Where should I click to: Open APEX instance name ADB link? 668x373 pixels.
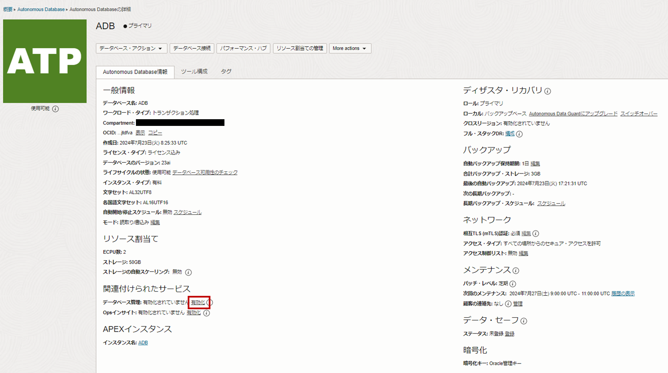(143, 343)
